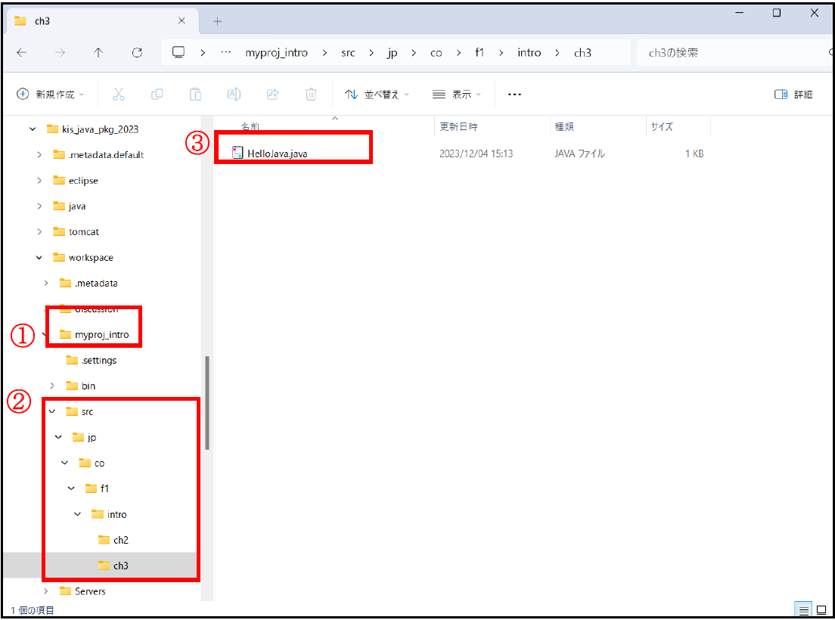
Task: Expand the Servers folder in tree
Action: coord(46,591)
